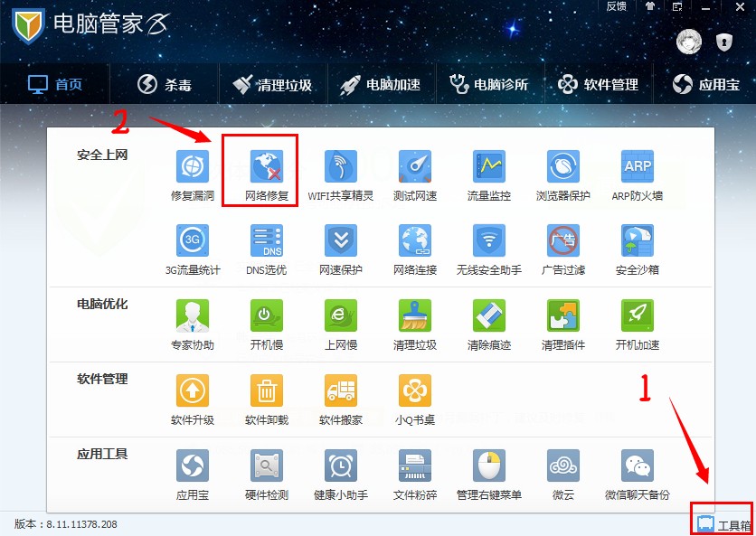Open the 硬件检测 hardware detection tool
The height and width of the screenshot is (536, 756).
click(x=266, y=466)
